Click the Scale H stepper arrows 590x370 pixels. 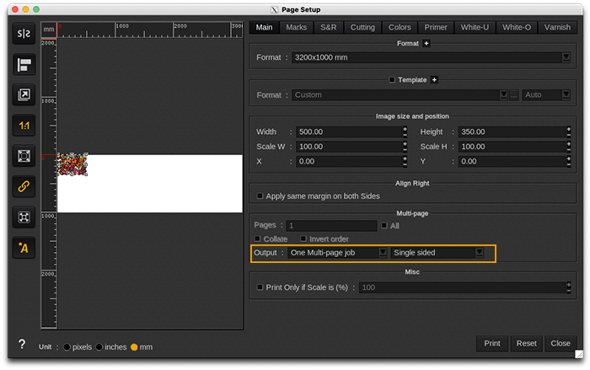(569, 147)
